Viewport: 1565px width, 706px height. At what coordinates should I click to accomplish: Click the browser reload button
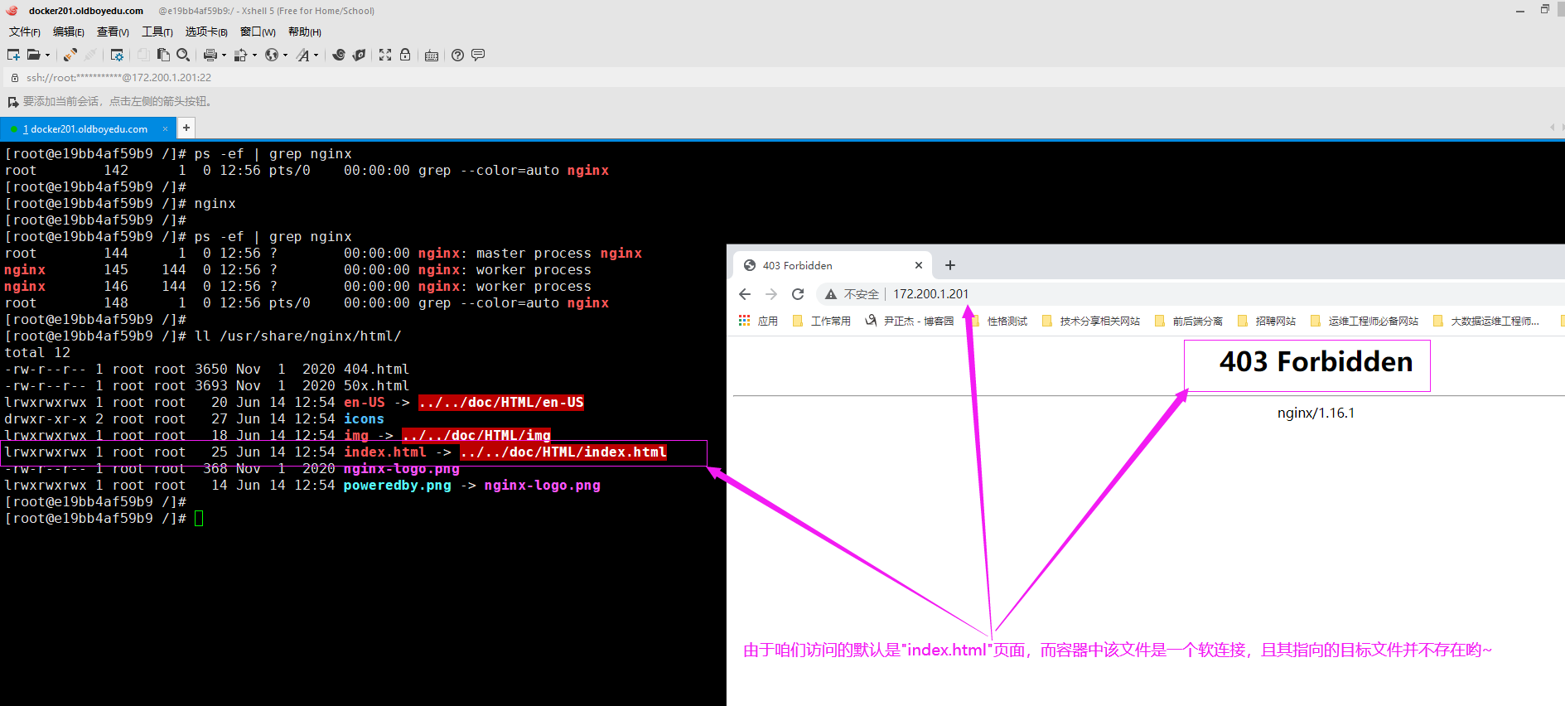coord(798,294)
